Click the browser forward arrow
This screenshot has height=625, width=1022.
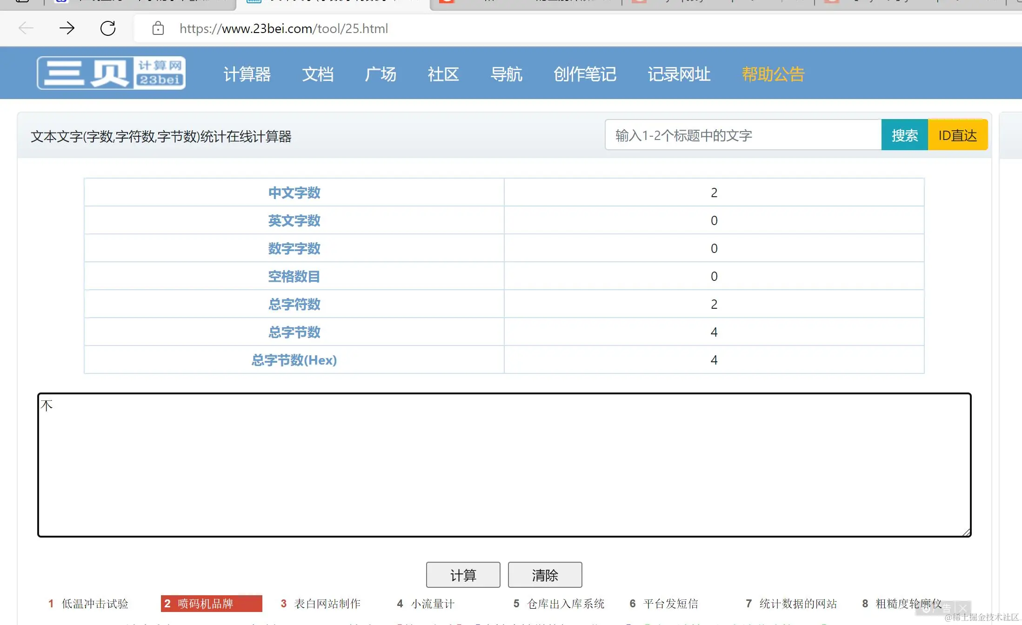pos(67,28)
